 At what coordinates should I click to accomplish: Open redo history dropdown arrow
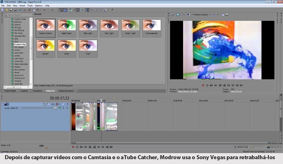(56, 10)
